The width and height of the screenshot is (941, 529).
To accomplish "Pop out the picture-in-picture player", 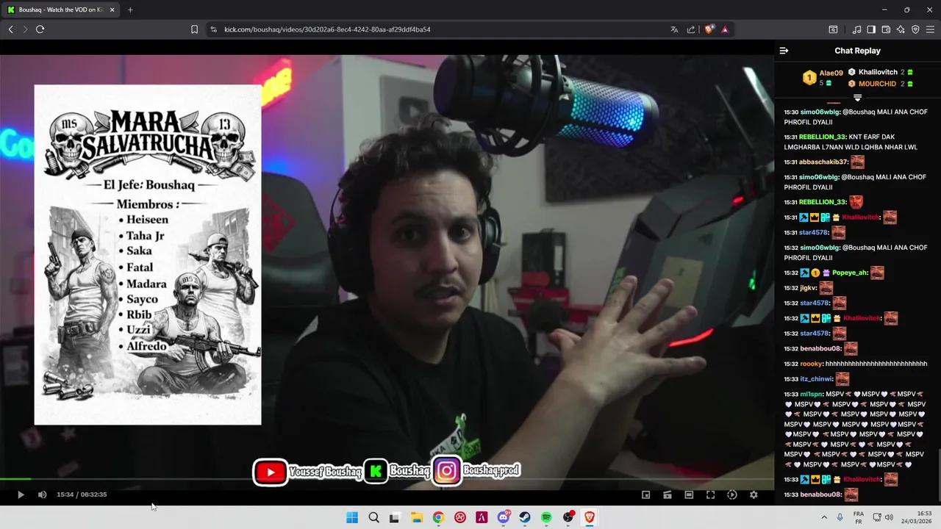I will pos(645,494).
